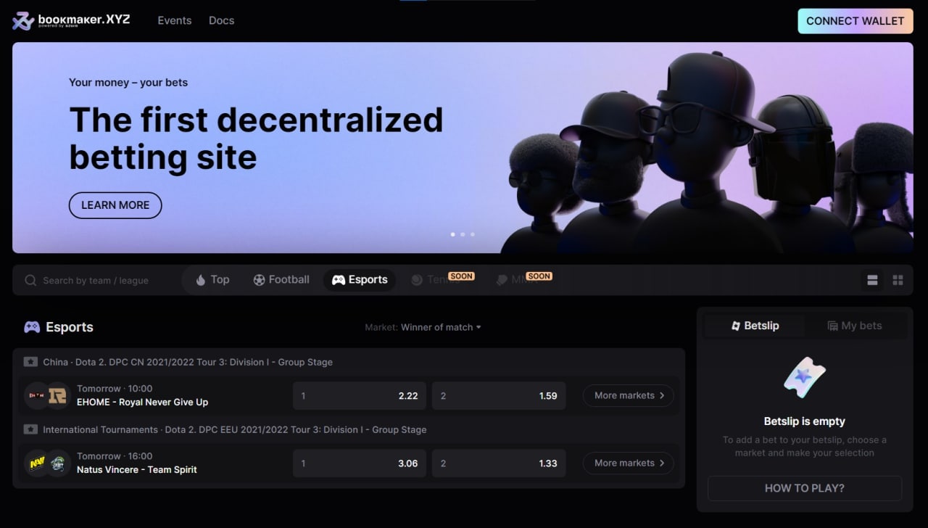Switch to the Football category tab
Screen dimensions: 928x528
[x=281, y=280]
